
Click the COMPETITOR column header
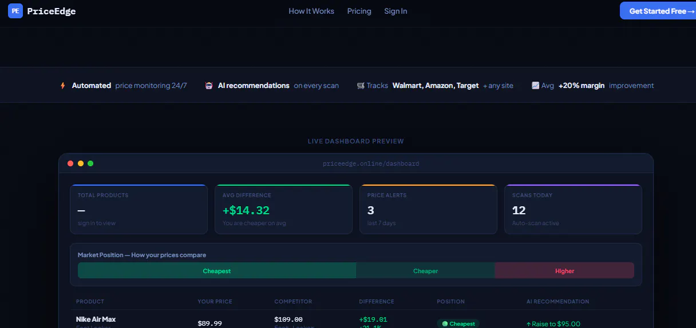tap(293, 302)
